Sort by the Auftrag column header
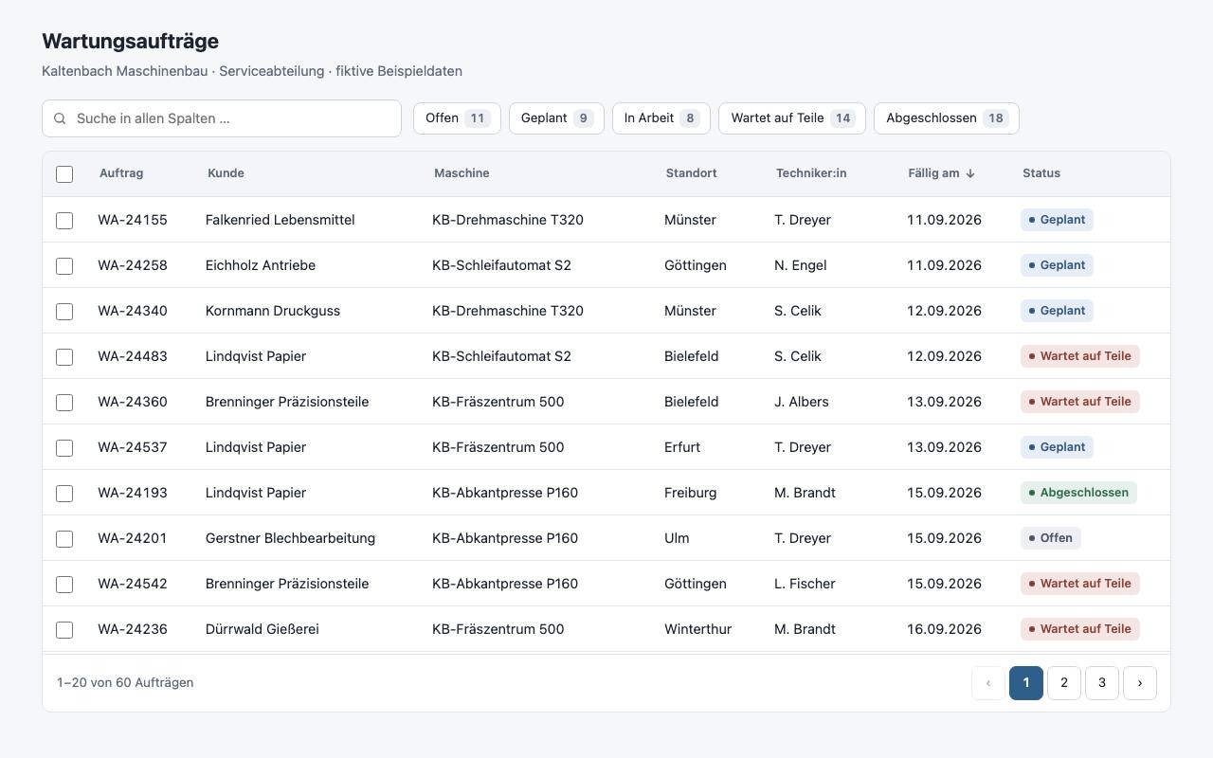 tap(121, 173)
